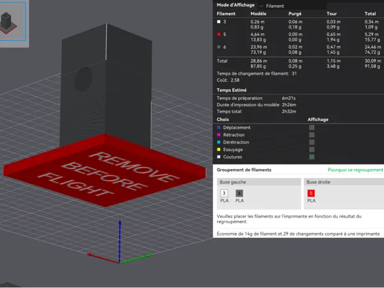Click the 'Temps de changement de filament' line
Screen dimensions: 384x288
click(257, 74)
